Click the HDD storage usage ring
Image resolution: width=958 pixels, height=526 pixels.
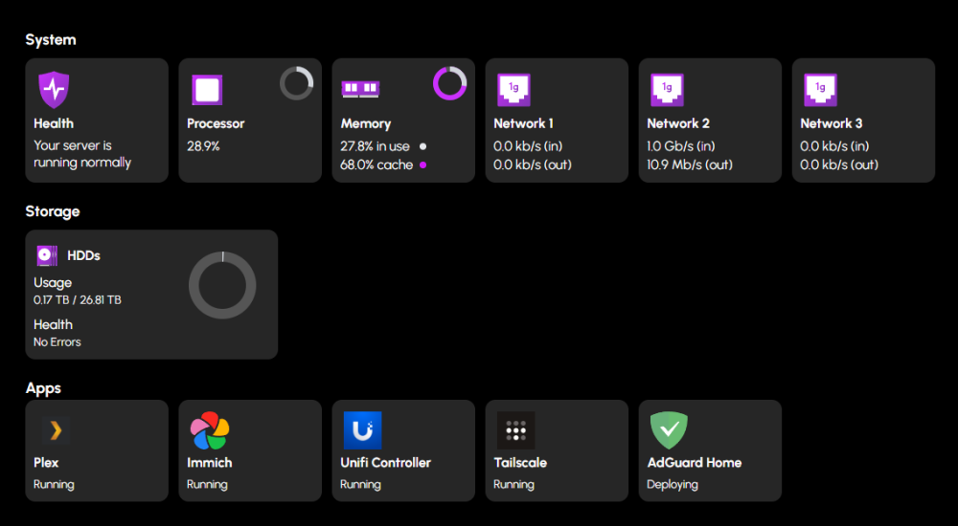pyautogui.click(x=222, y=285)
